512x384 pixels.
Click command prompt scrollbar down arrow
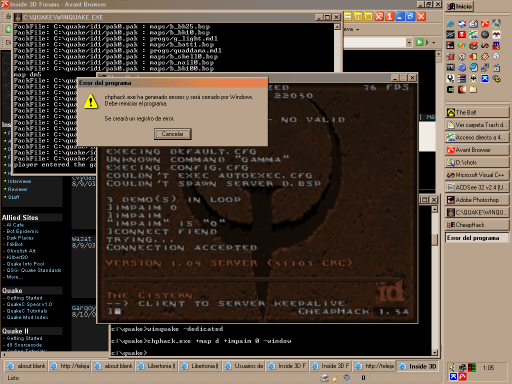(x=434, y=352)
